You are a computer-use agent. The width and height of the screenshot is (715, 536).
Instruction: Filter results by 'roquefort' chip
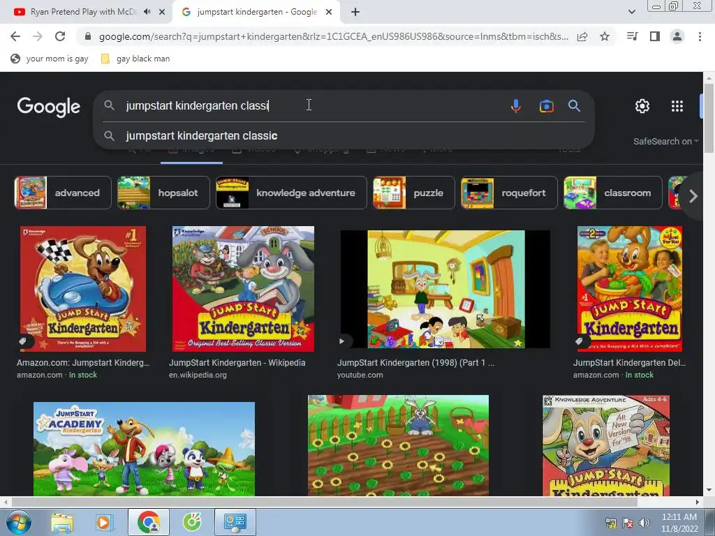click(x=509, y=193)
